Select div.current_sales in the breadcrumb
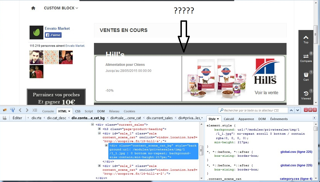This screenshot has width=320, height=182. coord(159,118)
